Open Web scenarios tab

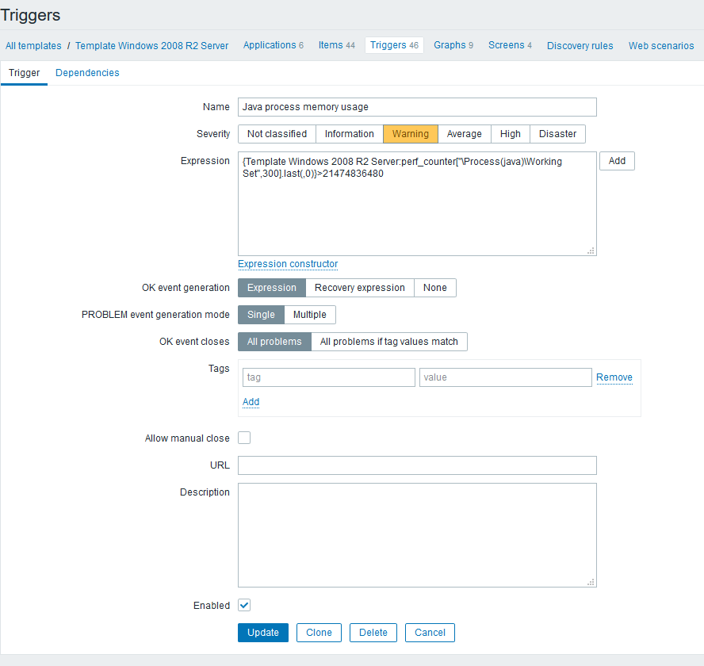pos(661,45)
